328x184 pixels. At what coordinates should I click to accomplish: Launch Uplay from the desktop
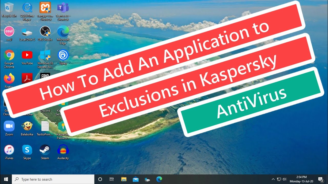[x=63, y=57]
